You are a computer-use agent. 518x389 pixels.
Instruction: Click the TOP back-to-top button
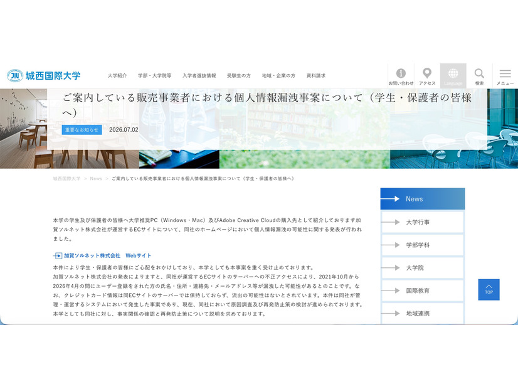489,289
